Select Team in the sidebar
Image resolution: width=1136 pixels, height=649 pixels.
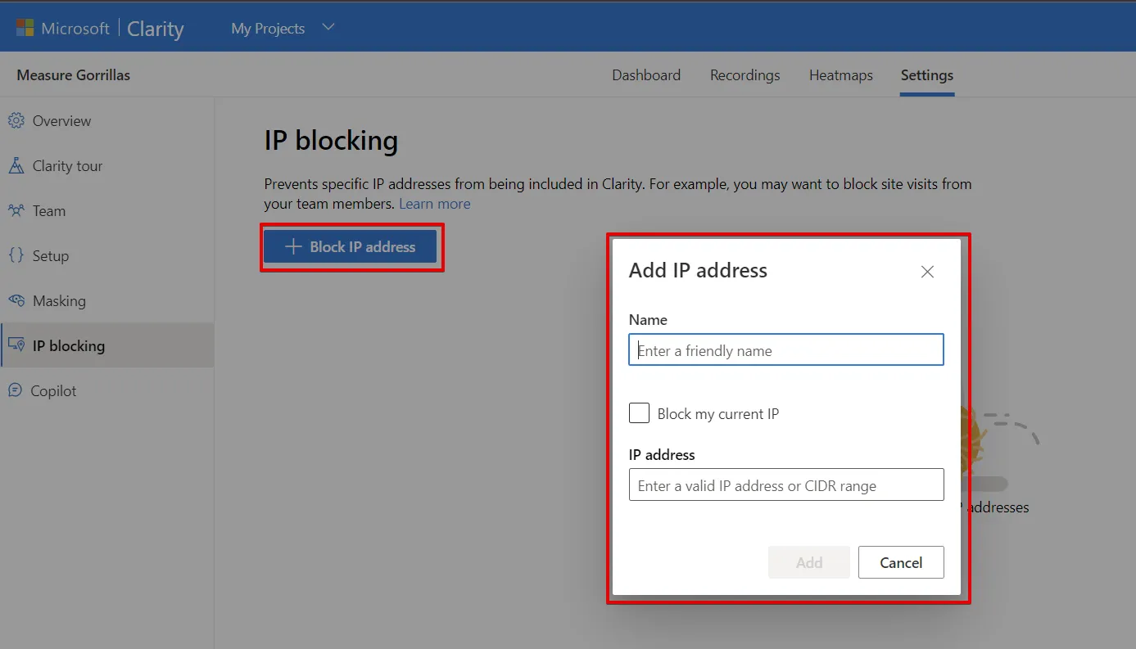click(106, 211)
